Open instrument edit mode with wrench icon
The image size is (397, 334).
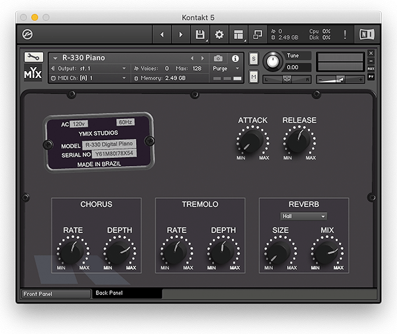34,57
